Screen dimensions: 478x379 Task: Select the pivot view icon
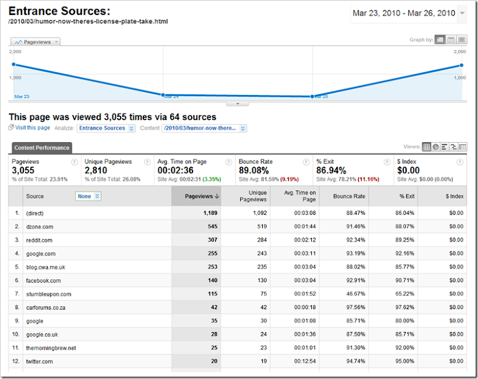pyautogui.click(x=462, y=147)
